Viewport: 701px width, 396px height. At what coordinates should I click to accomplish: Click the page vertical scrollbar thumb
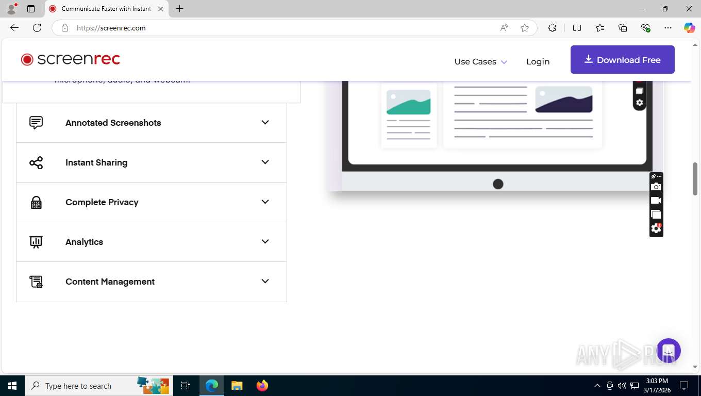point(695,178)
